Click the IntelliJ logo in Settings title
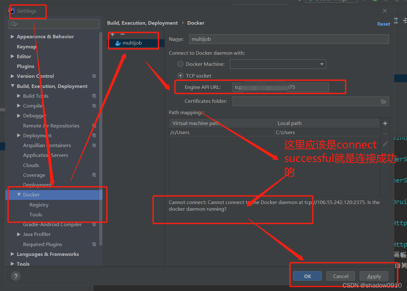 [x=11, y=11]
